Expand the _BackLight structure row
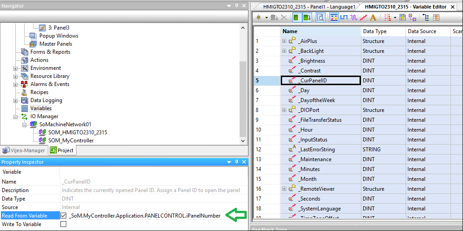This screenshot has width=463, height=231. point(284,51)
